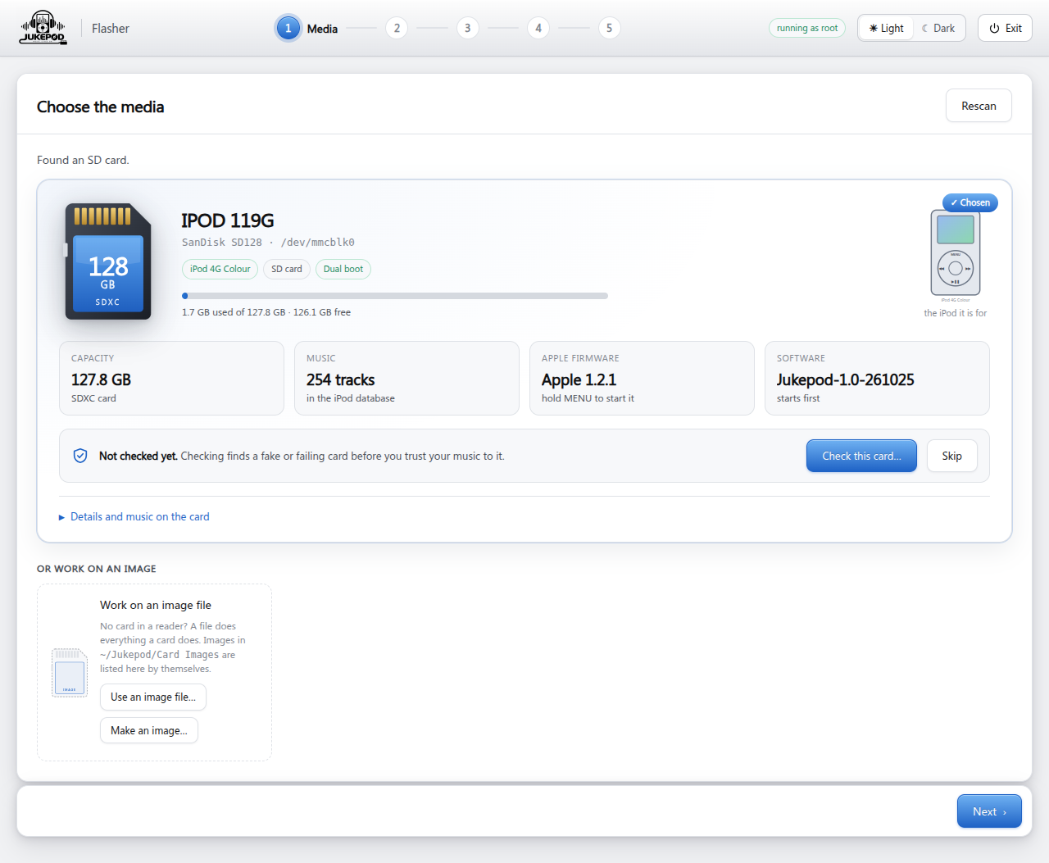Click the Work on an image file heading
The height and width of the screenshot is (863, 1049).
[156, 605]
